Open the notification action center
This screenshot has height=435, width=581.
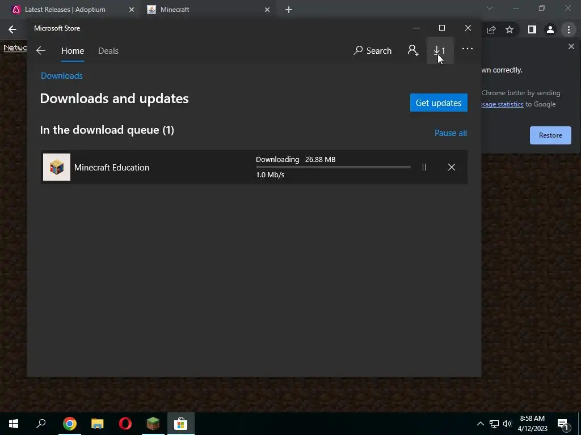563,425
